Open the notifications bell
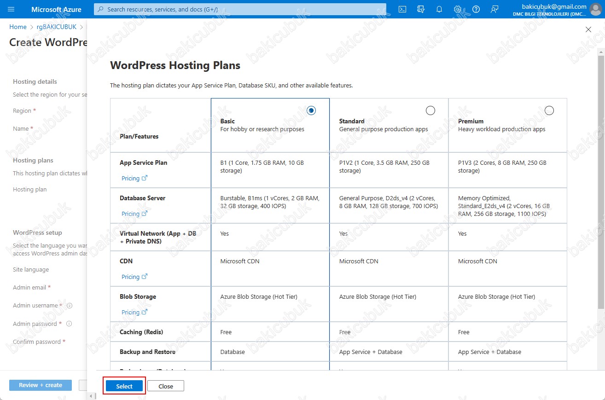605x400 pixels. (x=439, y=9)
